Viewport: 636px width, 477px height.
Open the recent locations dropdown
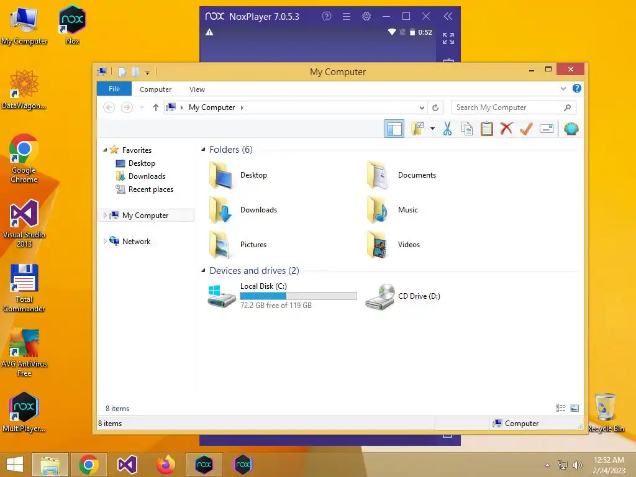click(x=142, y=107)
